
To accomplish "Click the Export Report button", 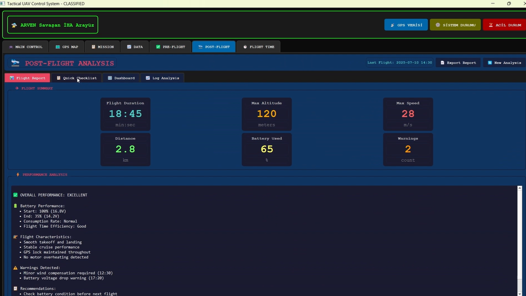I will 458,63.
